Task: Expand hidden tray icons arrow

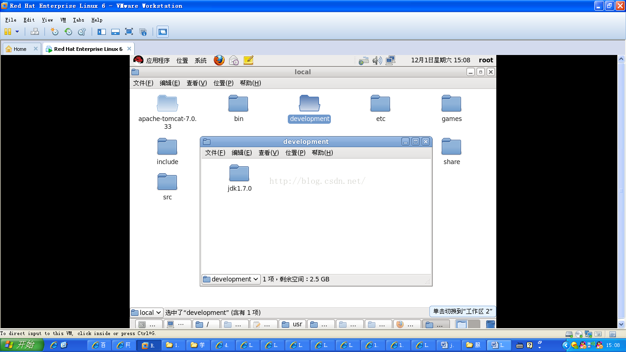Action: pyautogui.click(x=566, y=346)
